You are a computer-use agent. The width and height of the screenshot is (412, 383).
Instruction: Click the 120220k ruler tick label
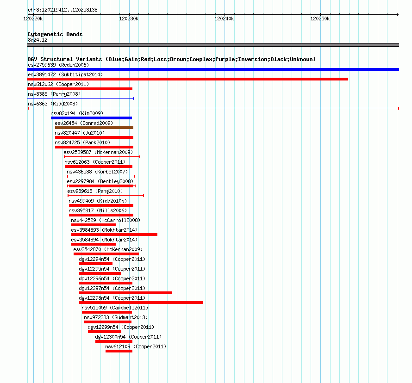[33, 19]
